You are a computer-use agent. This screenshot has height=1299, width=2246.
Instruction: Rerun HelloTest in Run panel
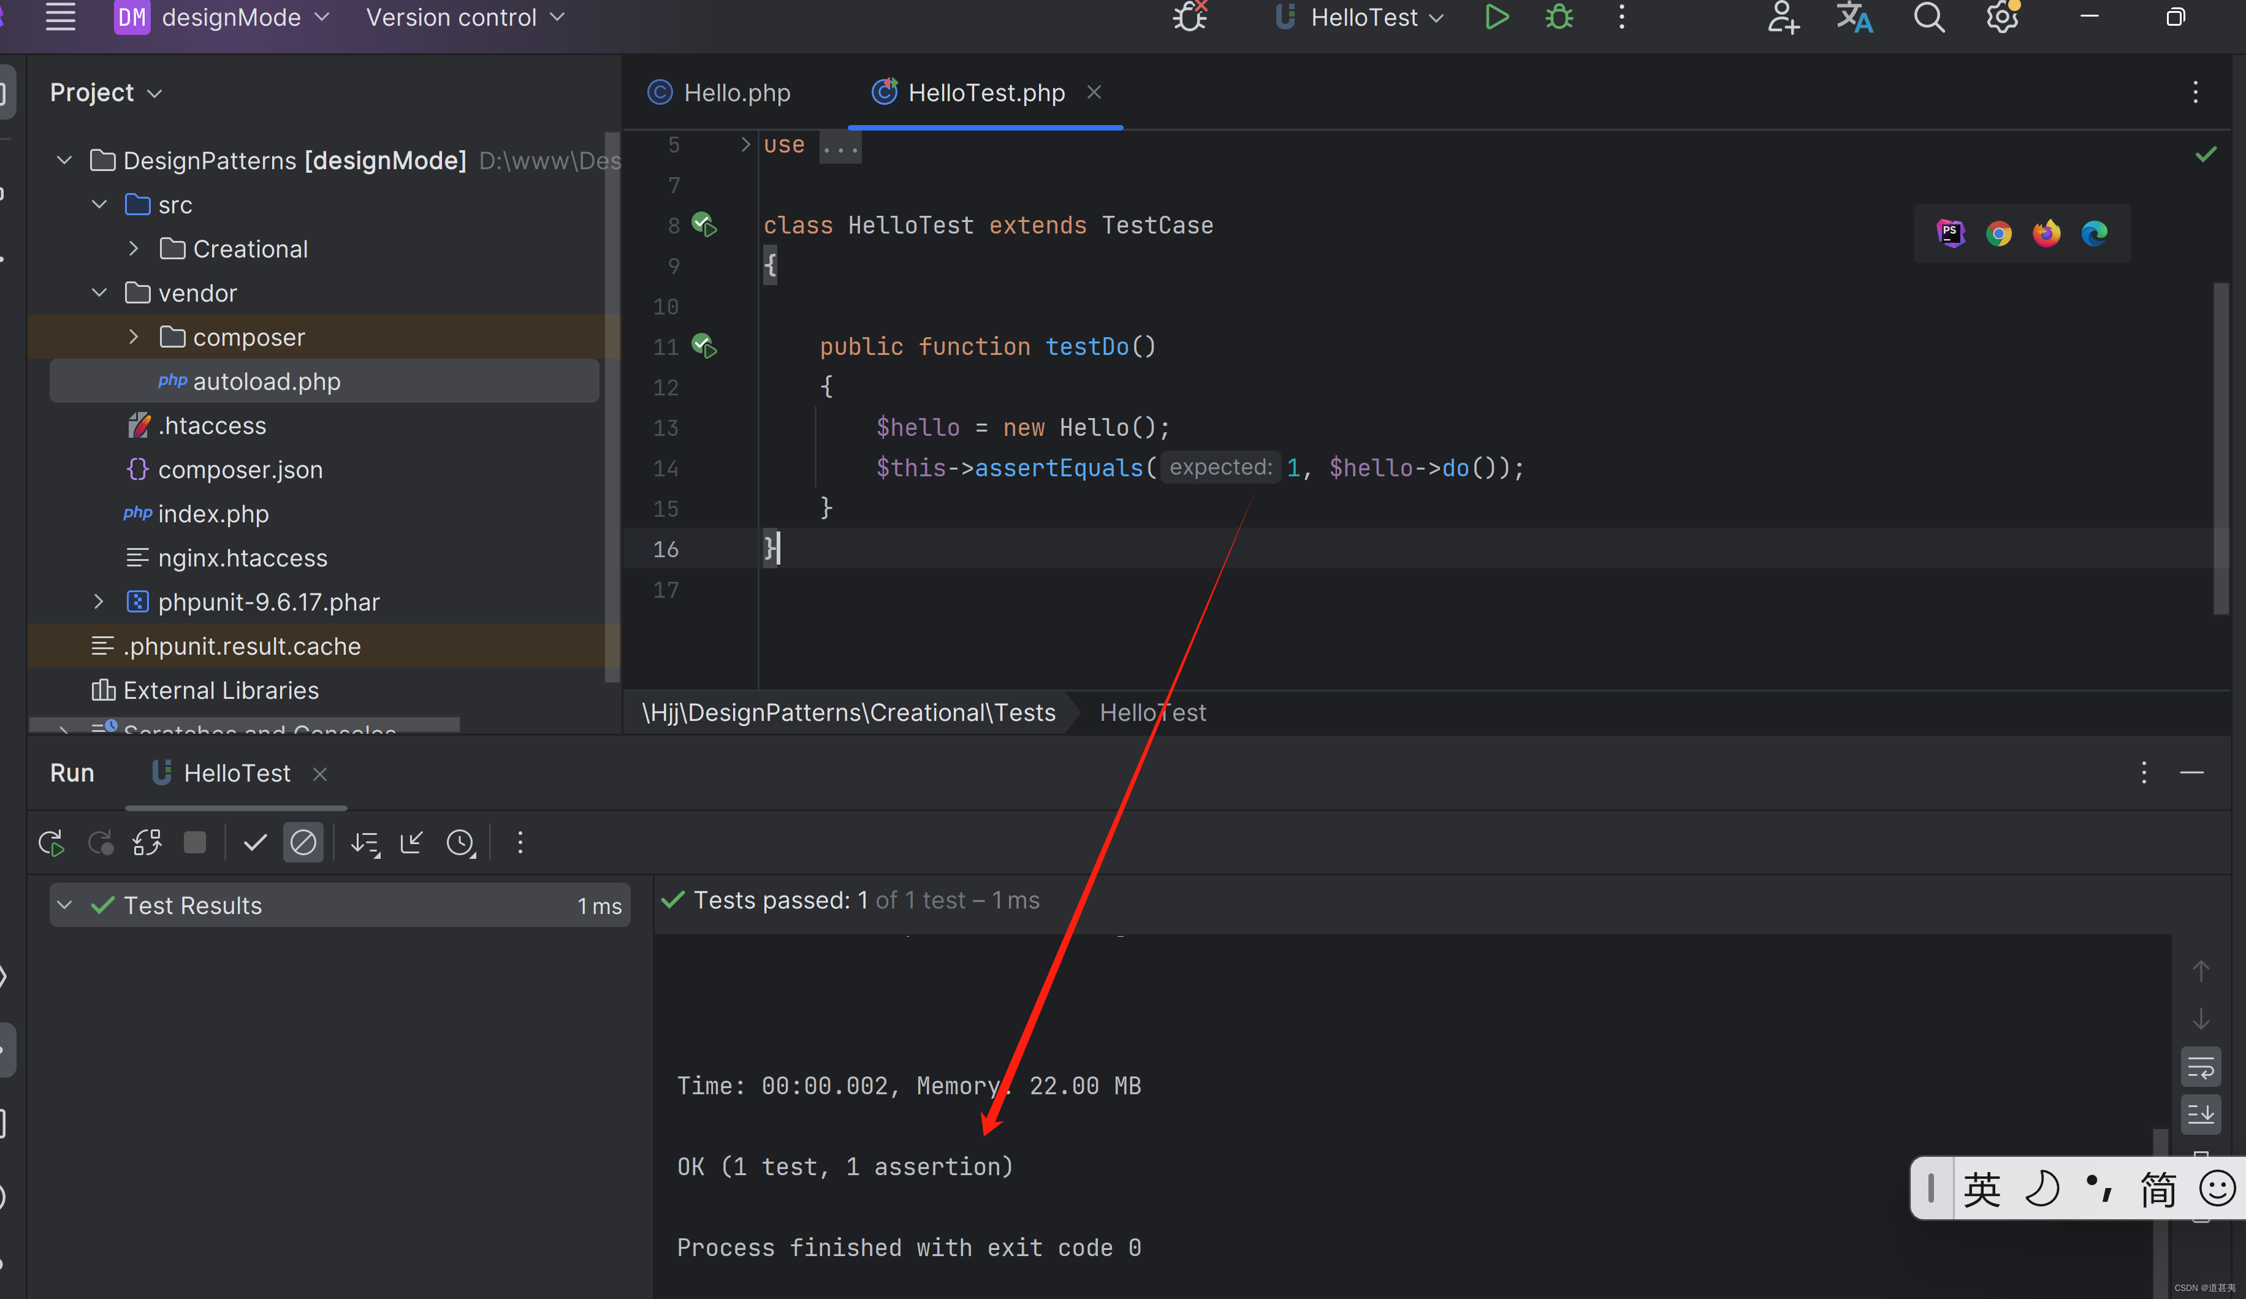[x=51, y=842]
